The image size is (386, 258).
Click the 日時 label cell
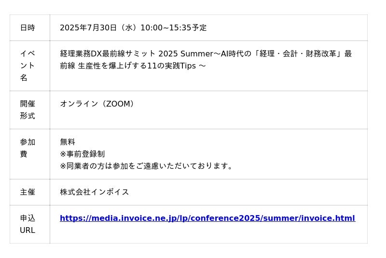click(x=28, y=28)
